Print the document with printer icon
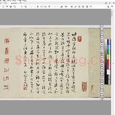 tap(11, 7)
